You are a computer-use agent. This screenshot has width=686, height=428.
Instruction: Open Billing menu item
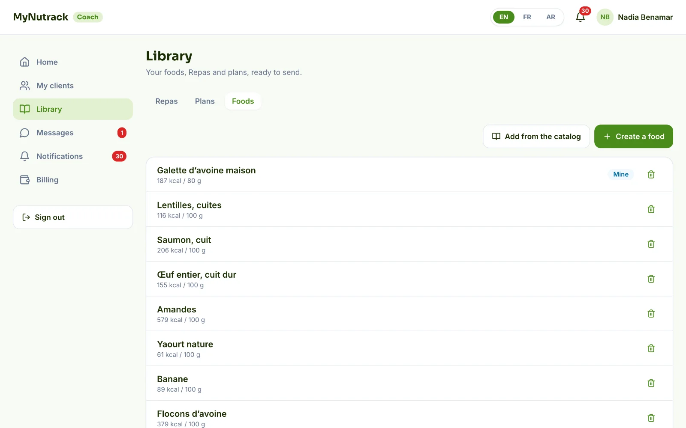73,180
